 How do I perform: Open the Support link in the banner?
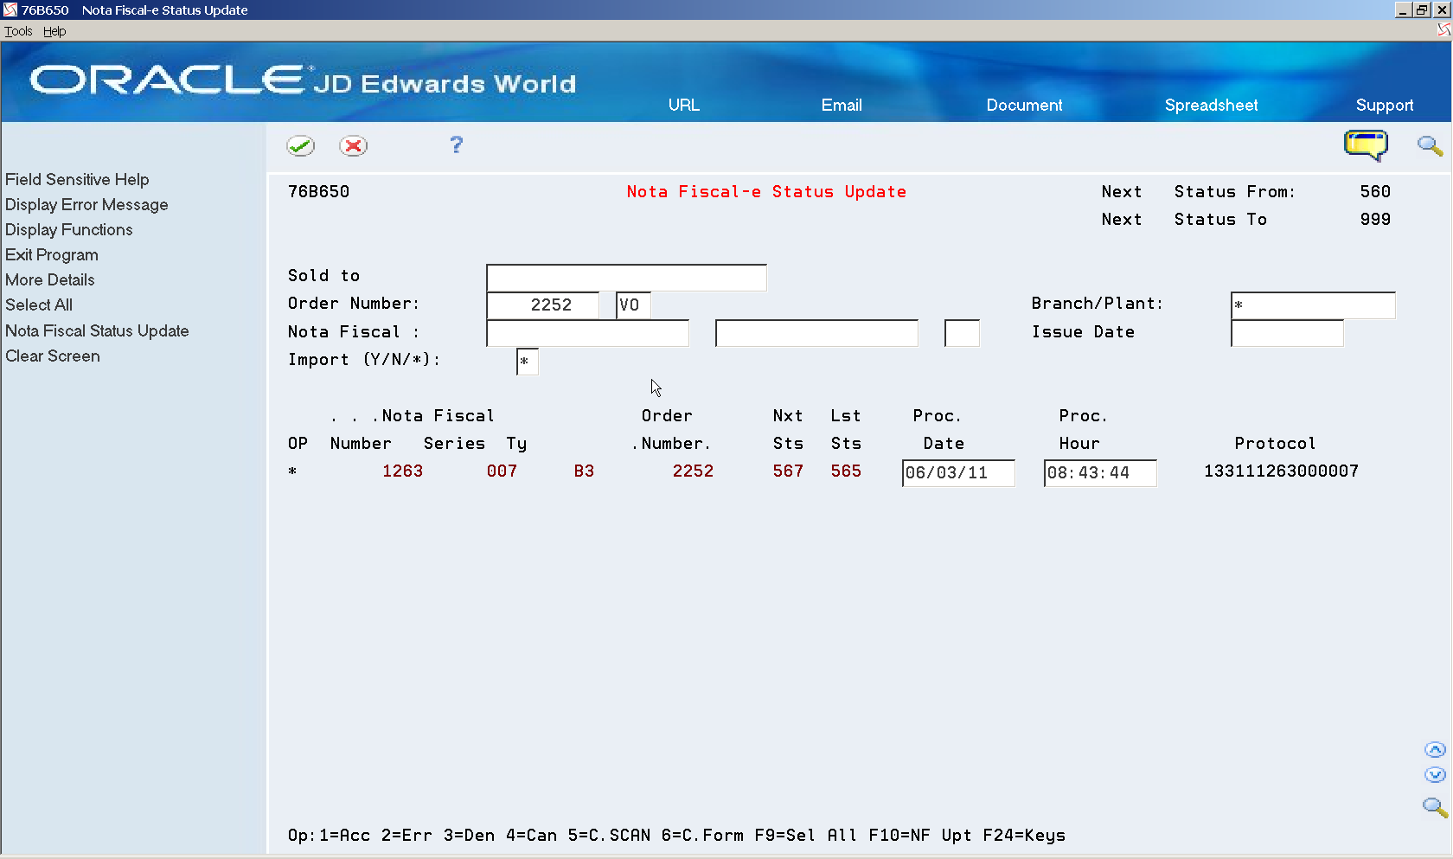[1385, 105]
